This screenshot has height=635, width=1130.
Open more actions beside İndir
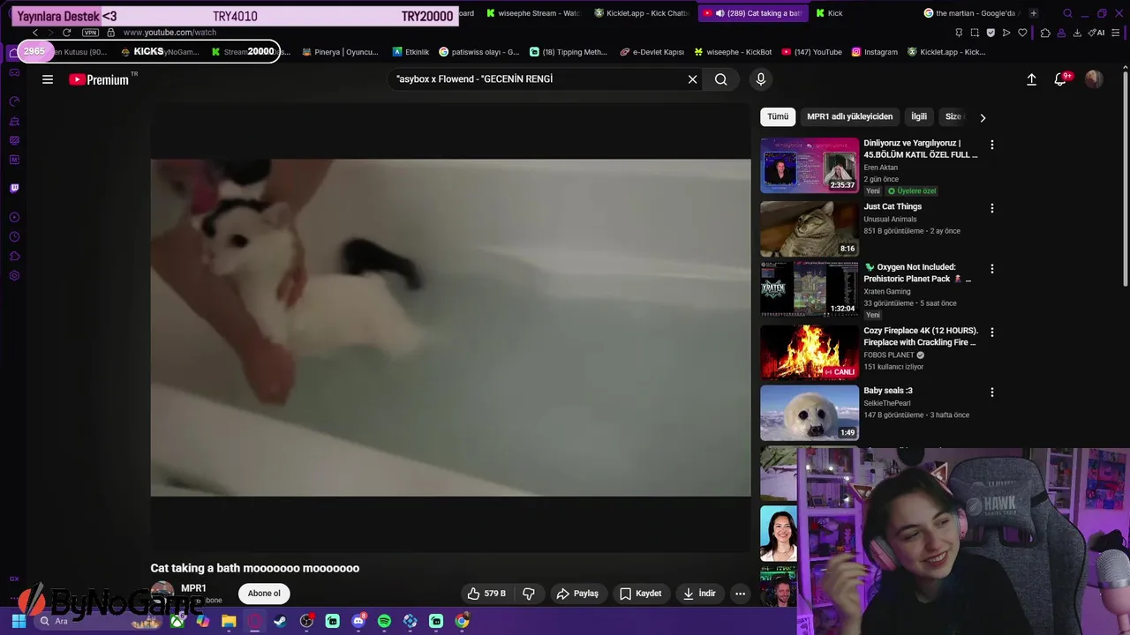[741, 594]
